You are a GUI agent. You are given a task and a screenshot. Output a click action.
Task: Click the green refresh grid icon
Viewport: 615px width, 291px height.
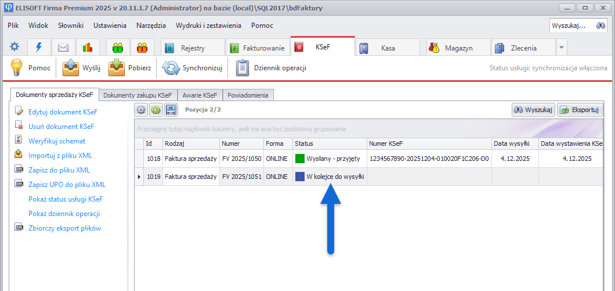(155, 109)
